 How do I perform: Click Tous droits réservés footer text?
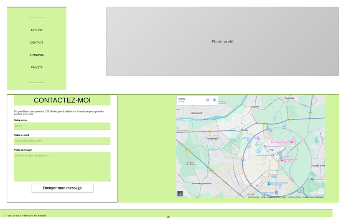tap(25, 216)
